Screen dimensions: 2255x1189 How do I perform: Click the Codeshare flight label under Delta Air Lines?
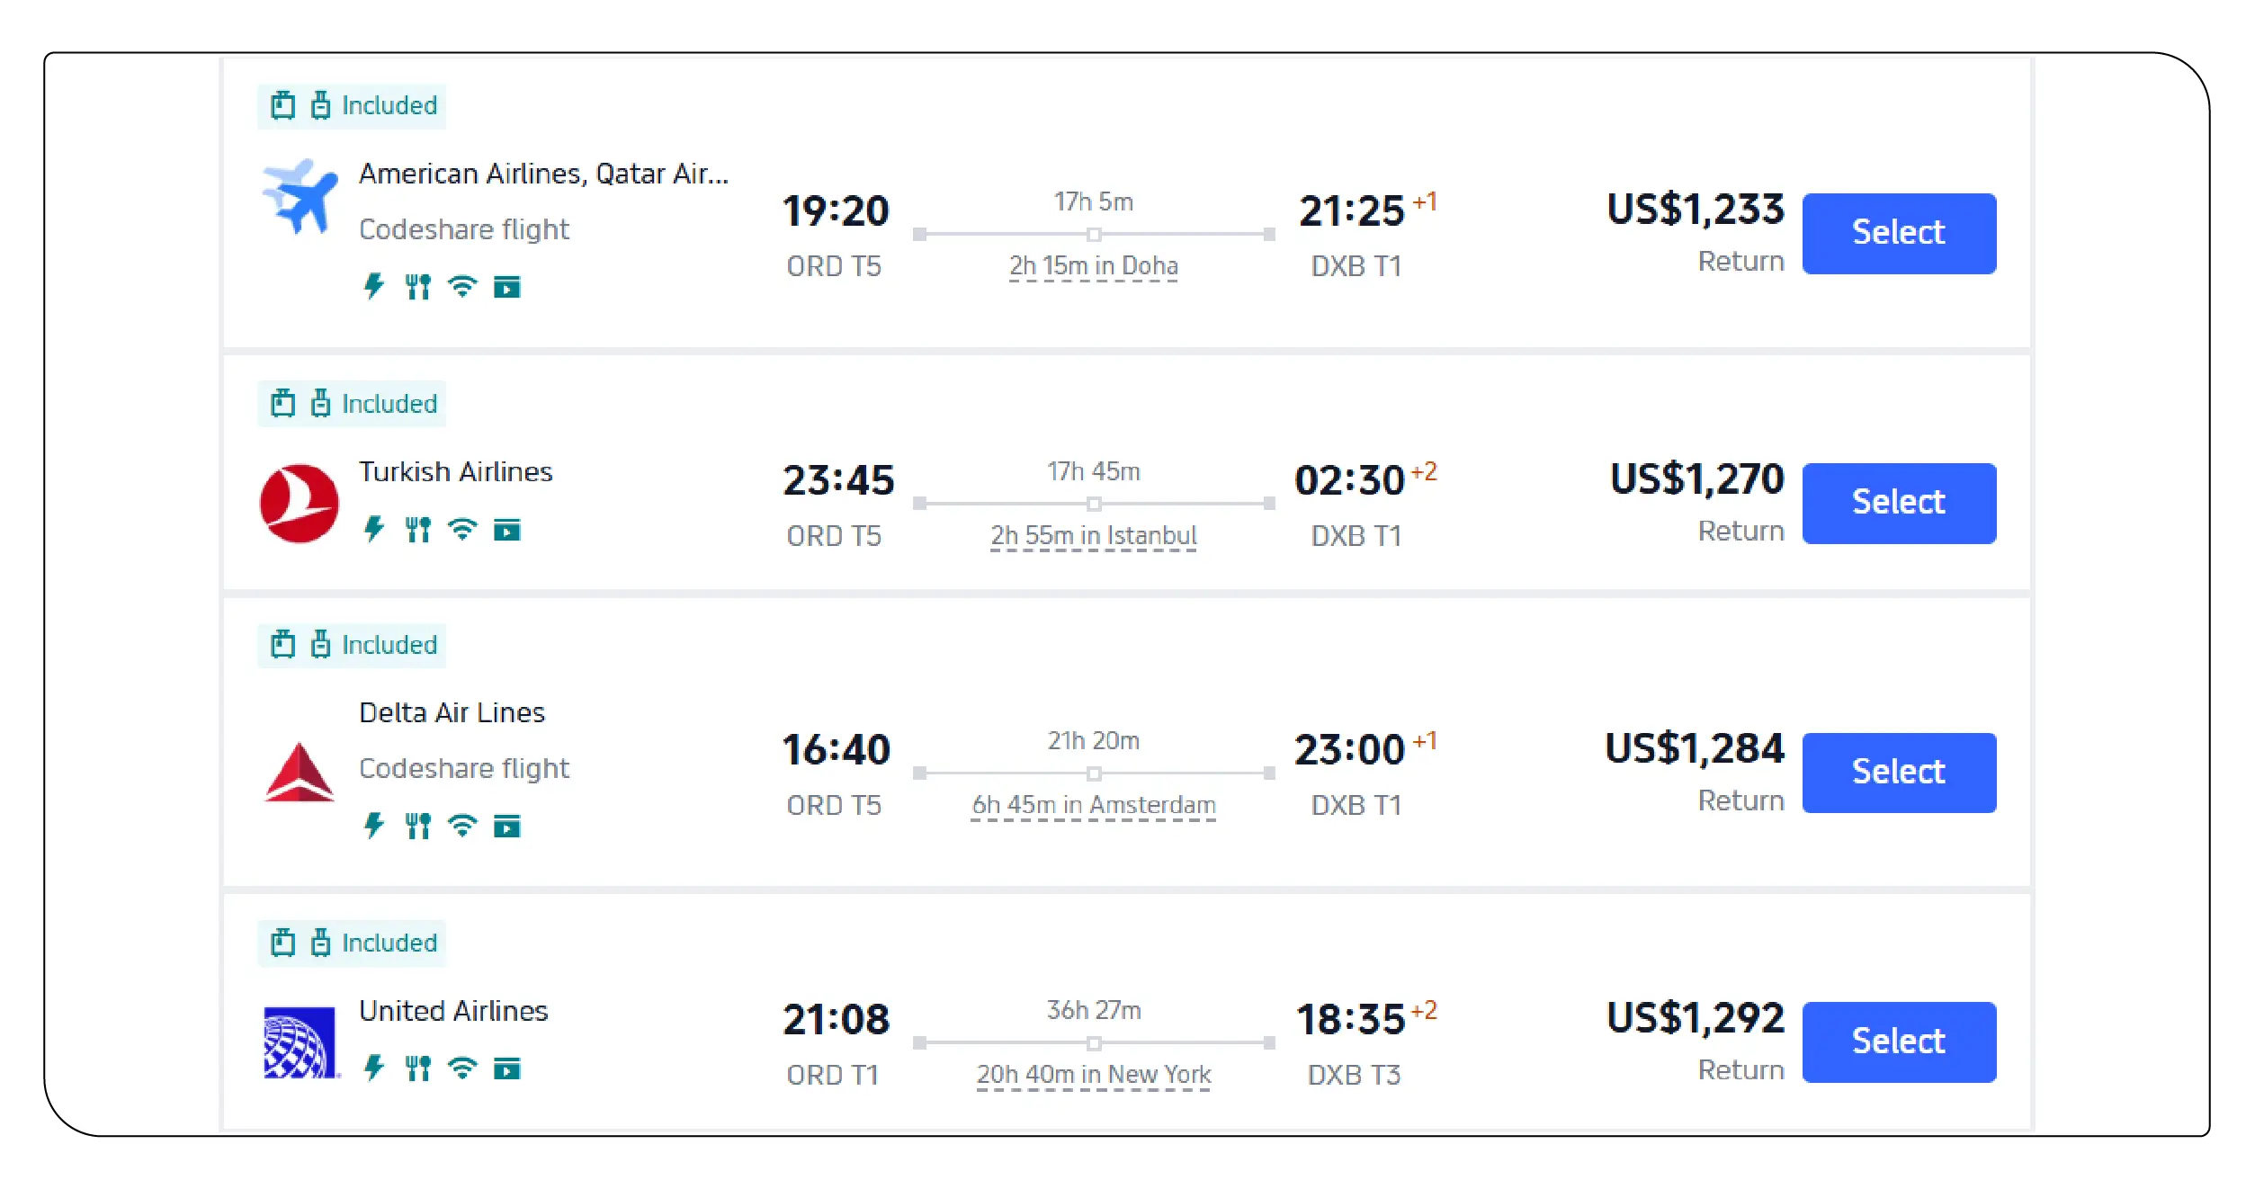pos(464,768)
